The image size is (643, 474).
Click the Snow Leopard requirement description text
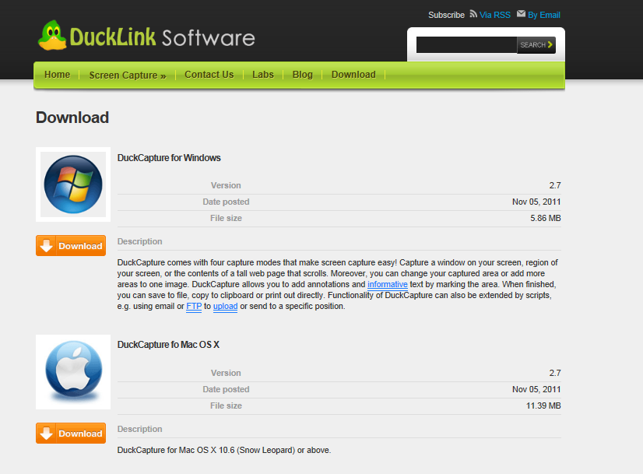click(224, 450)
